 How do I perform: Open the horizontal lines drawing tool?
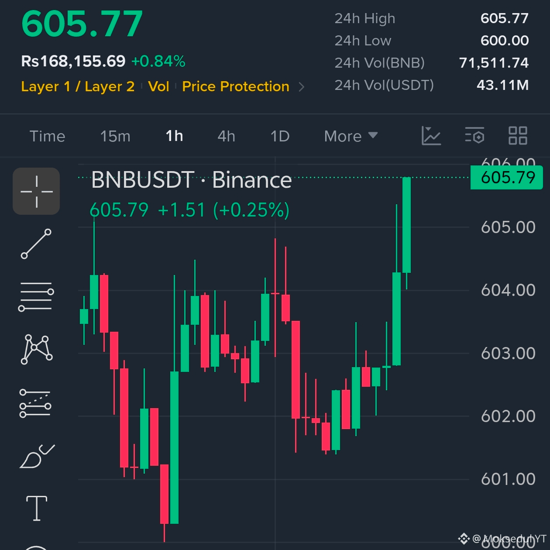(36, 296)
